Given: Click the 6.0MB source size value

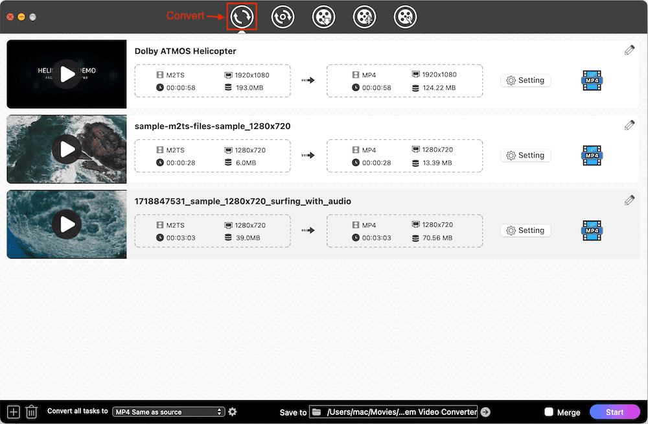Looking at the screenshot, I should coord(246,163).
